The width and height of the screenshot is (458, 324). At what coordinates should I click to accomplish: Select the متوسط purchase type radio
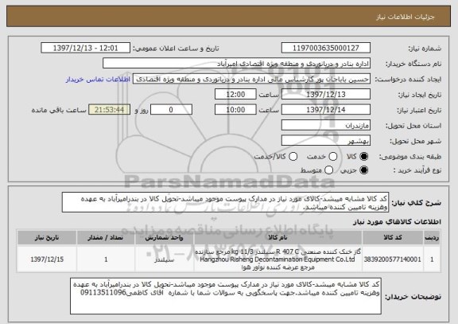tap(328, 170)
